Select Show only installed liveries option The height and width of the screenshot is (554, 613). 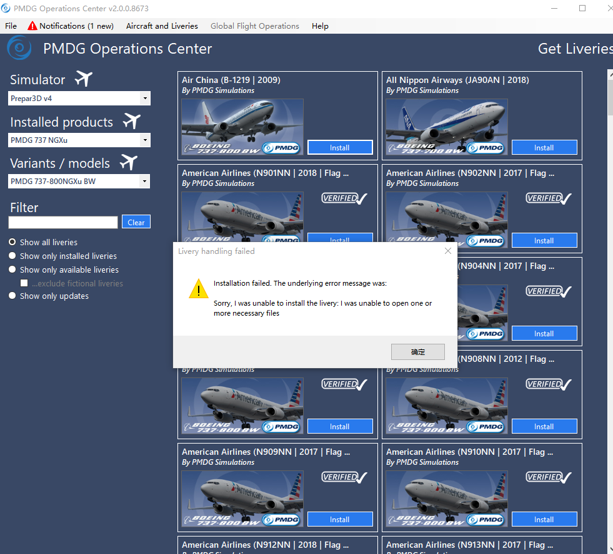point(12,256)
